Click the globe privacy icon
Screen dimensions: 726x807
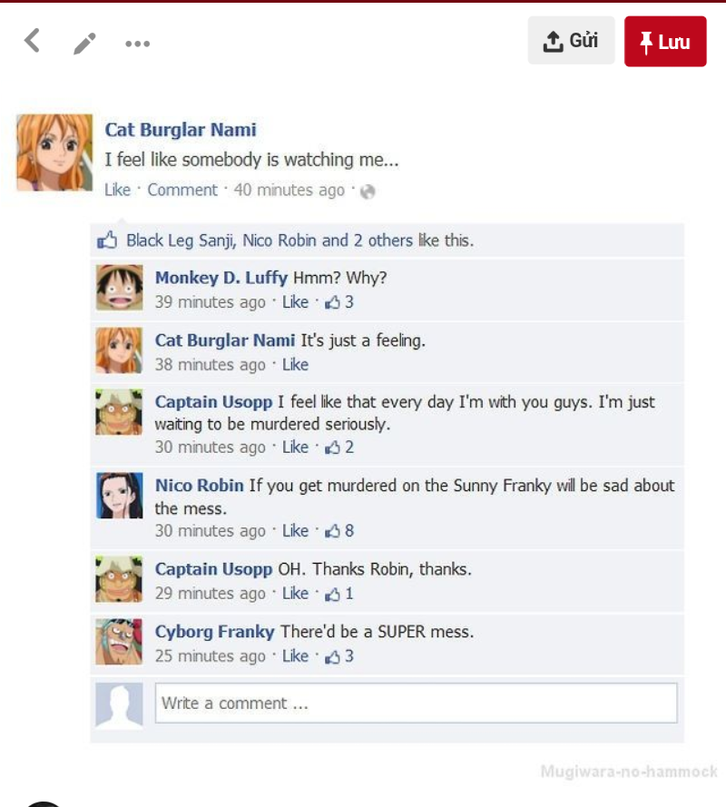(368, 192)
